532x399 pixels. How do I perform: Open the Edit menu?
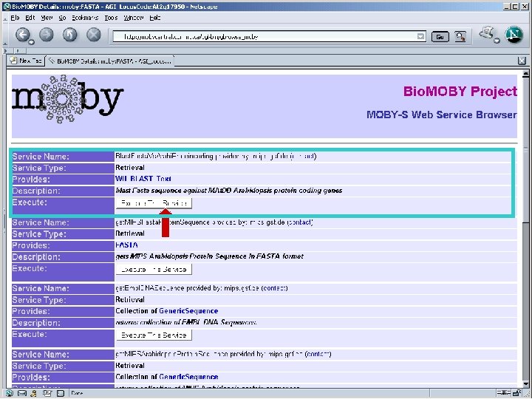coord(30,18)
